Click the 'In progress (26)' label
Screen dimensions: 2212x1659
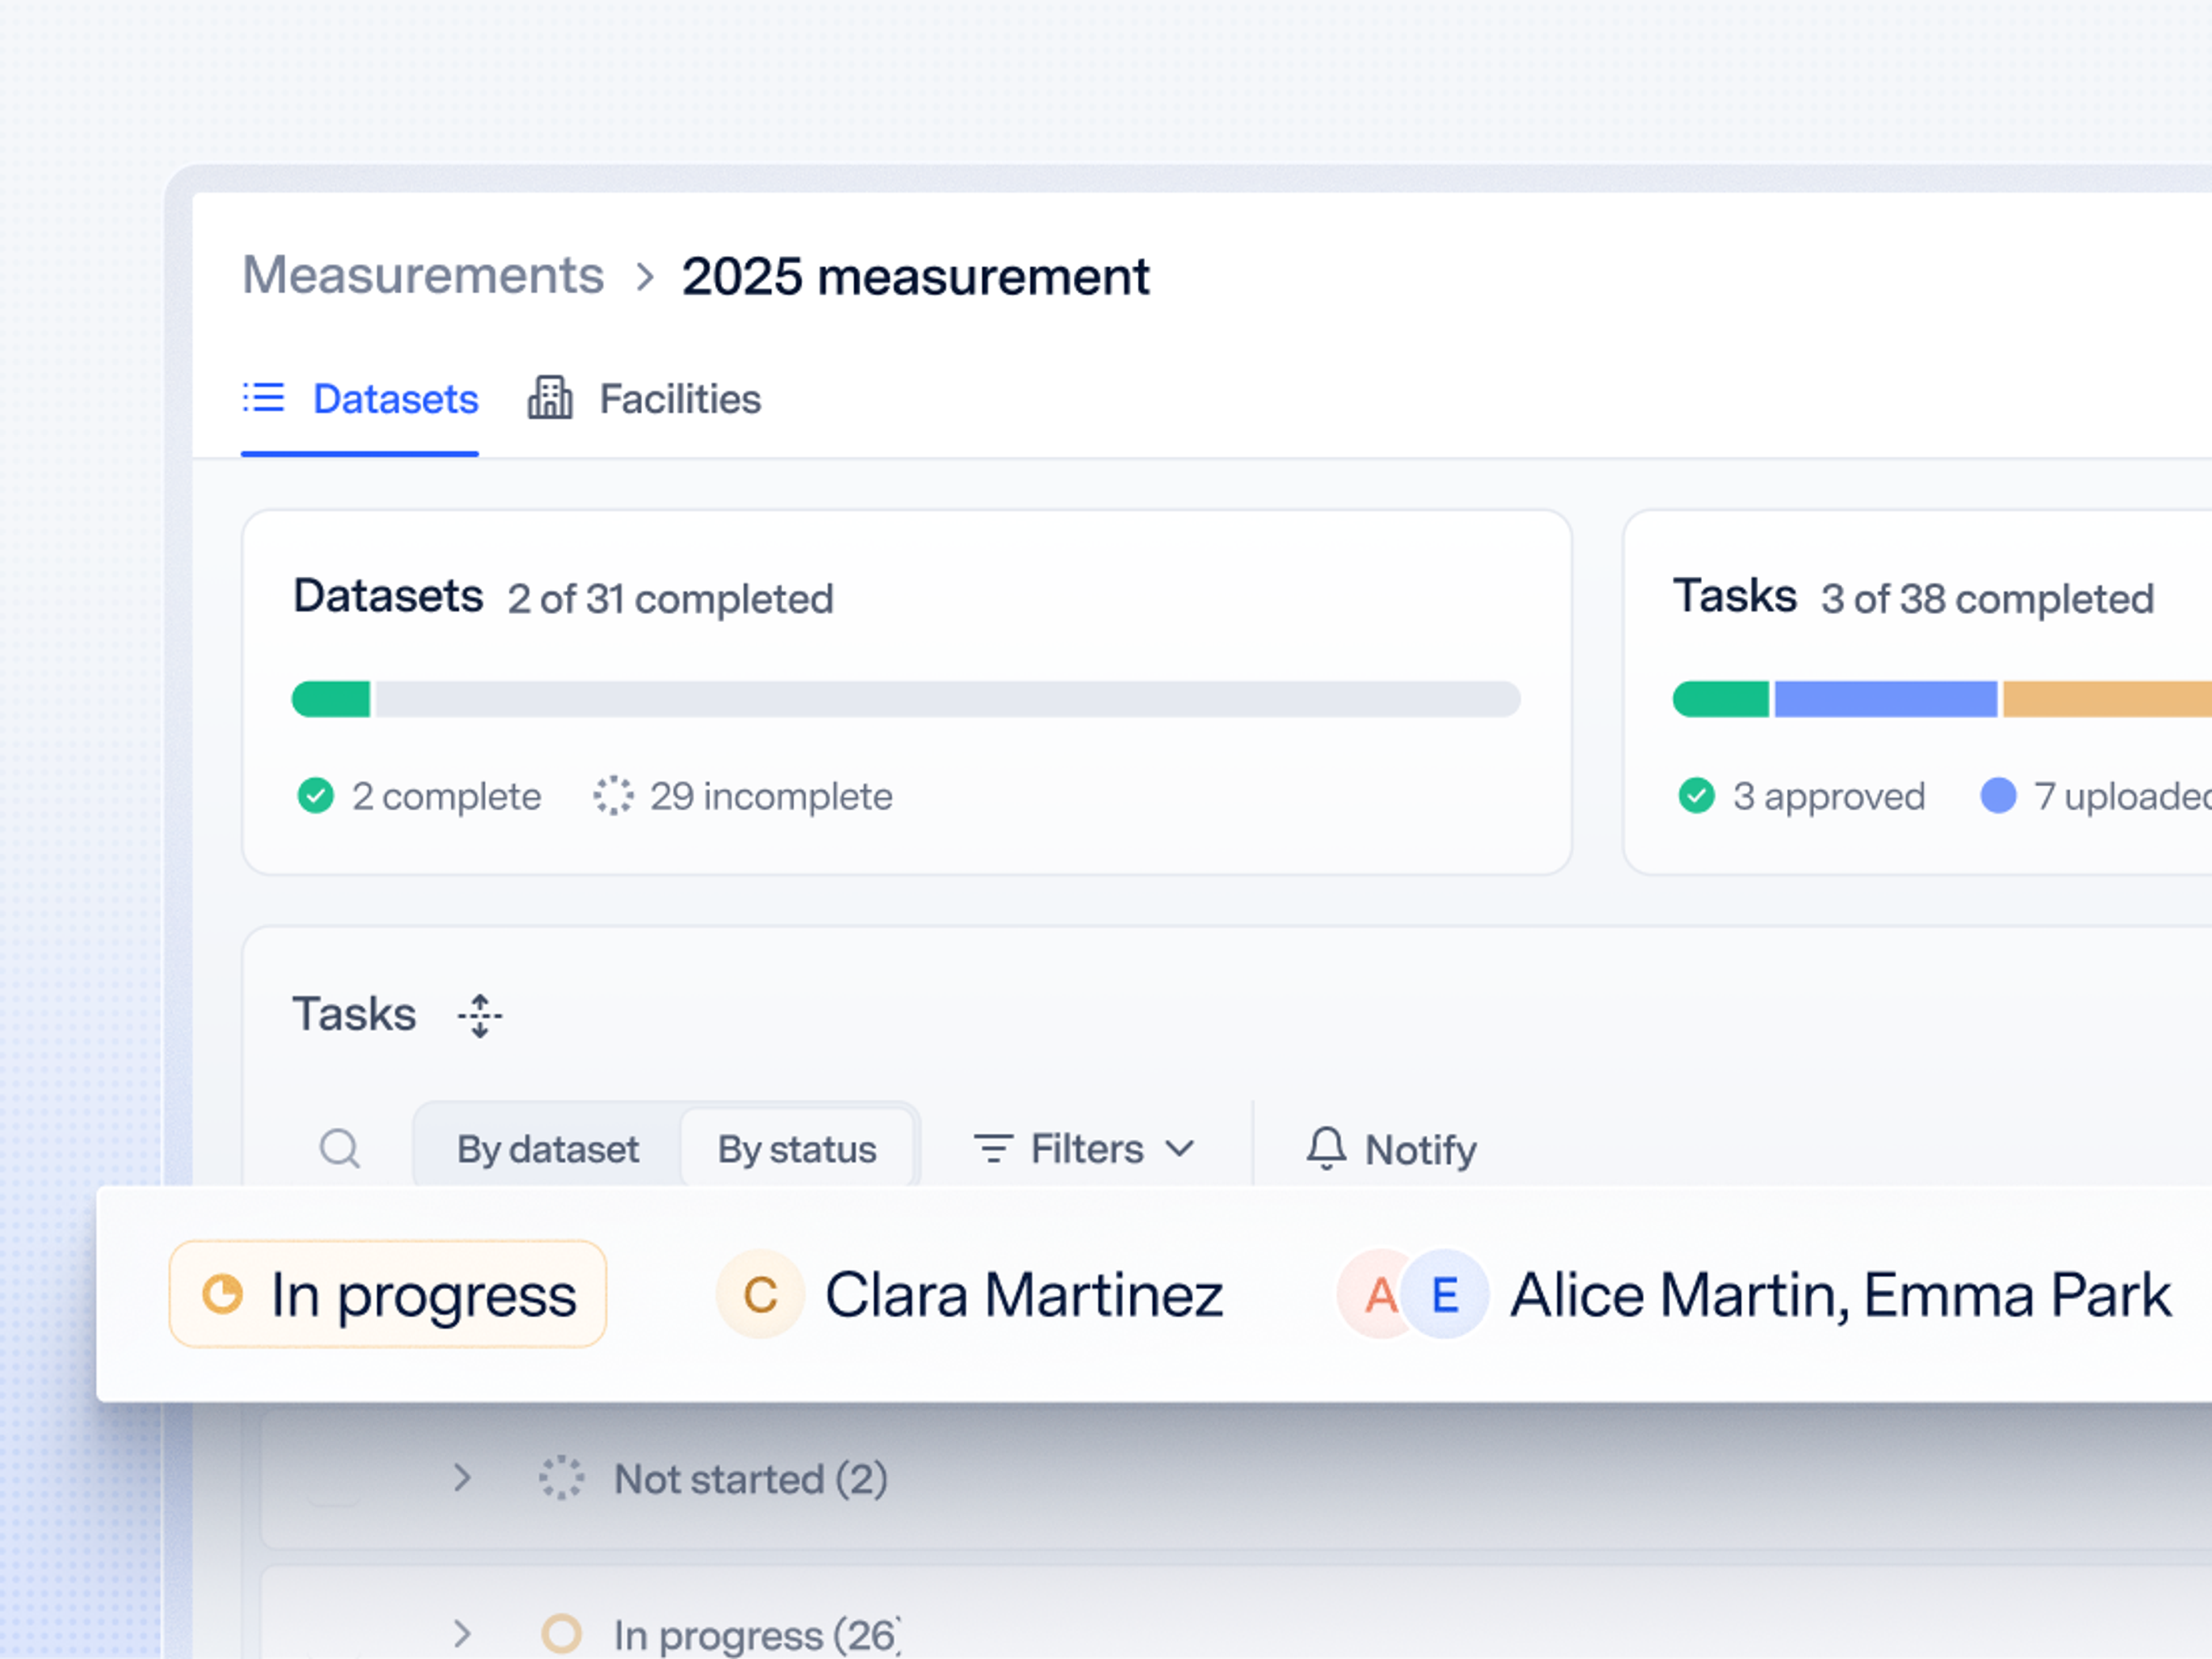point(757,1636)
